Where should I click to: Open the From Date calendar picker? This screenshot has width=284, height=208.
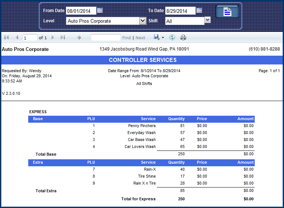[100, 11]
